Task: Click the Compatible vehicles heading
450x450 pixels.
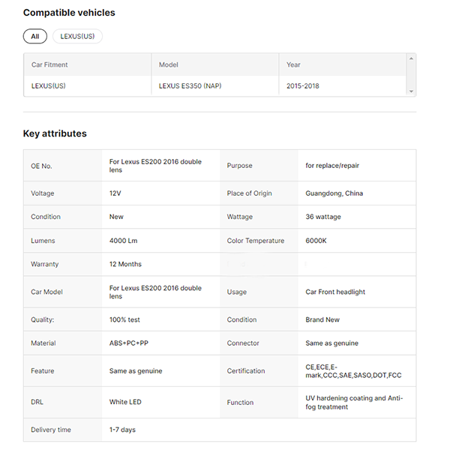Action: tap(69, 13)
